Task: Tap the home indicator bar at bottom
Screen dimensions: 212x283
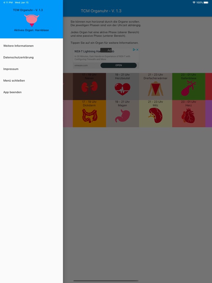Action: (106, 281)
